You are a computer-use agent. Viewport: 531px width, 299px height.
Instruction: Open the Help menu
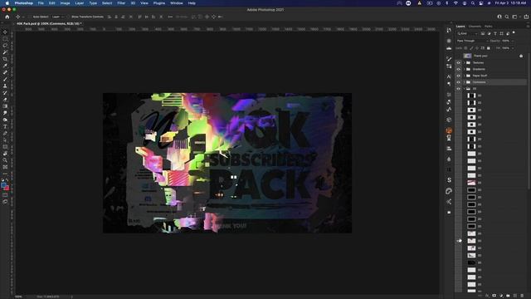192,3
